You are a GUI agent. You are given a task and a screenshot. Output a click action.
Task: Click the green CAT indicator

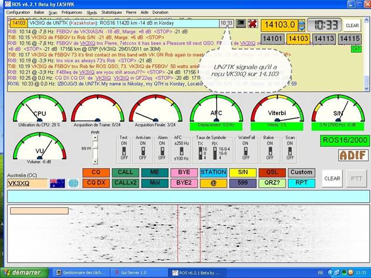356,49
